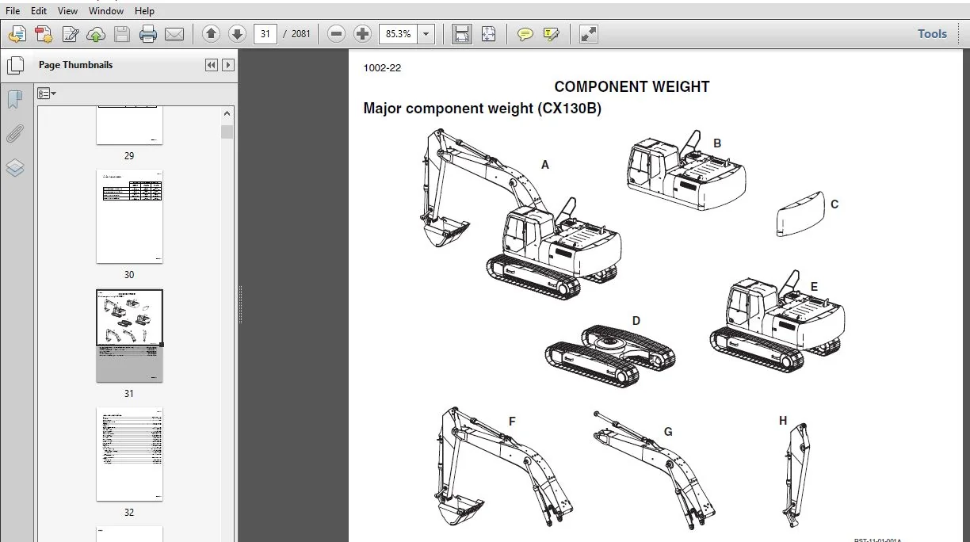Open the Layers panel icon
The height and width of the screenshot is (542, 970).
click(x=15, y=168)
